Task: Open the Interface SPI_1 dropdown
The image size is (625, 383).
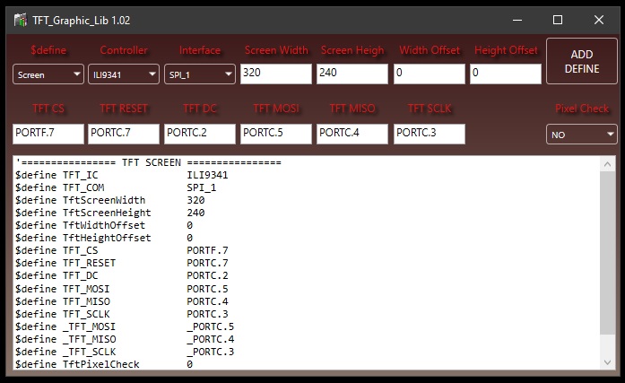Action: click(x=200, y=75)
